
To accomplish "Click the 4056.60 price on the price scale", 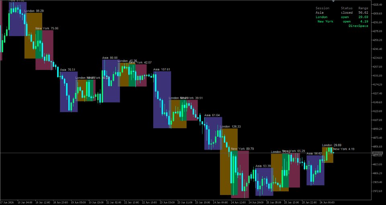I will pyautogui.click(x=378, y=147).
